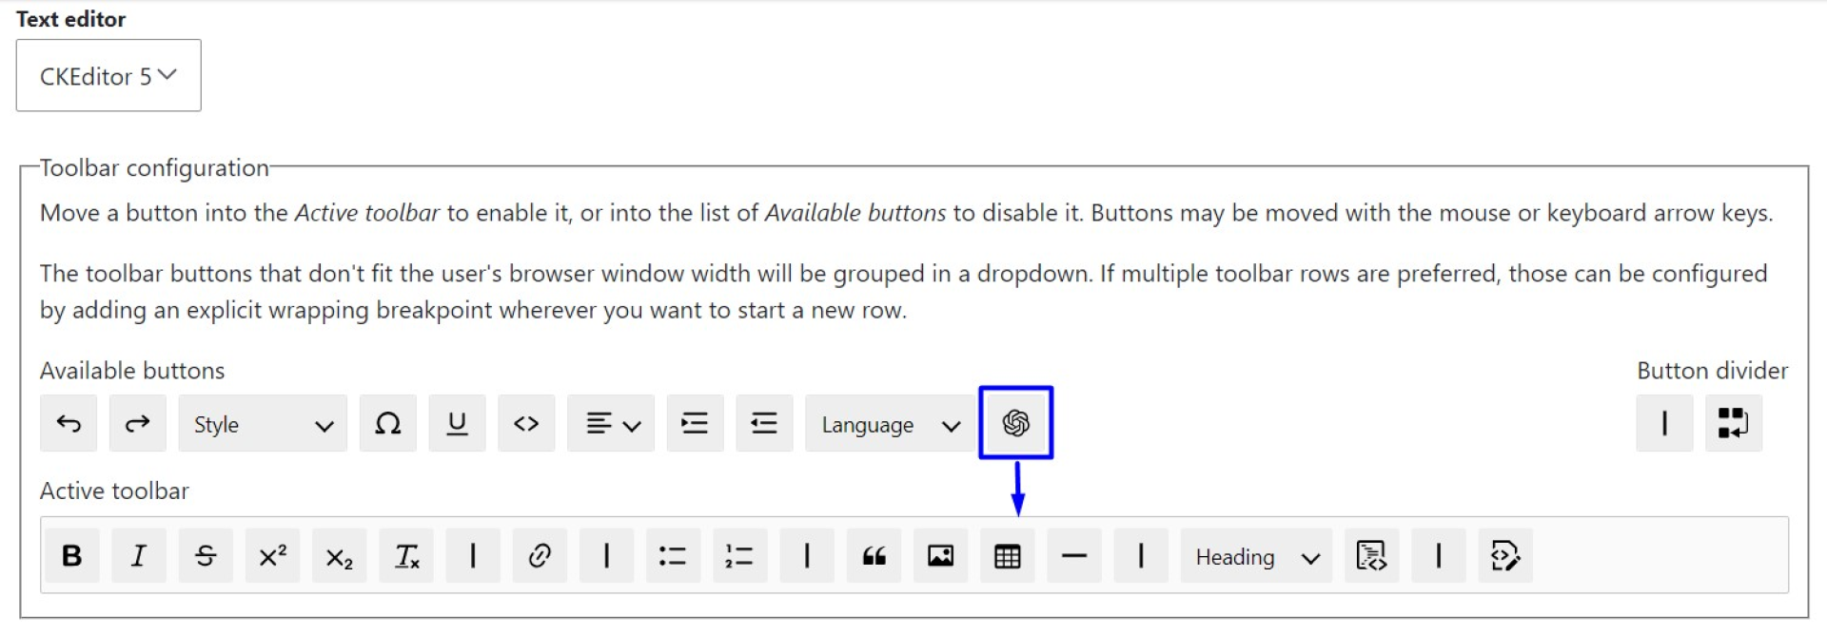Click the Underline button
The width and height of the screenshot is (1827, 635).
(458, 423)
